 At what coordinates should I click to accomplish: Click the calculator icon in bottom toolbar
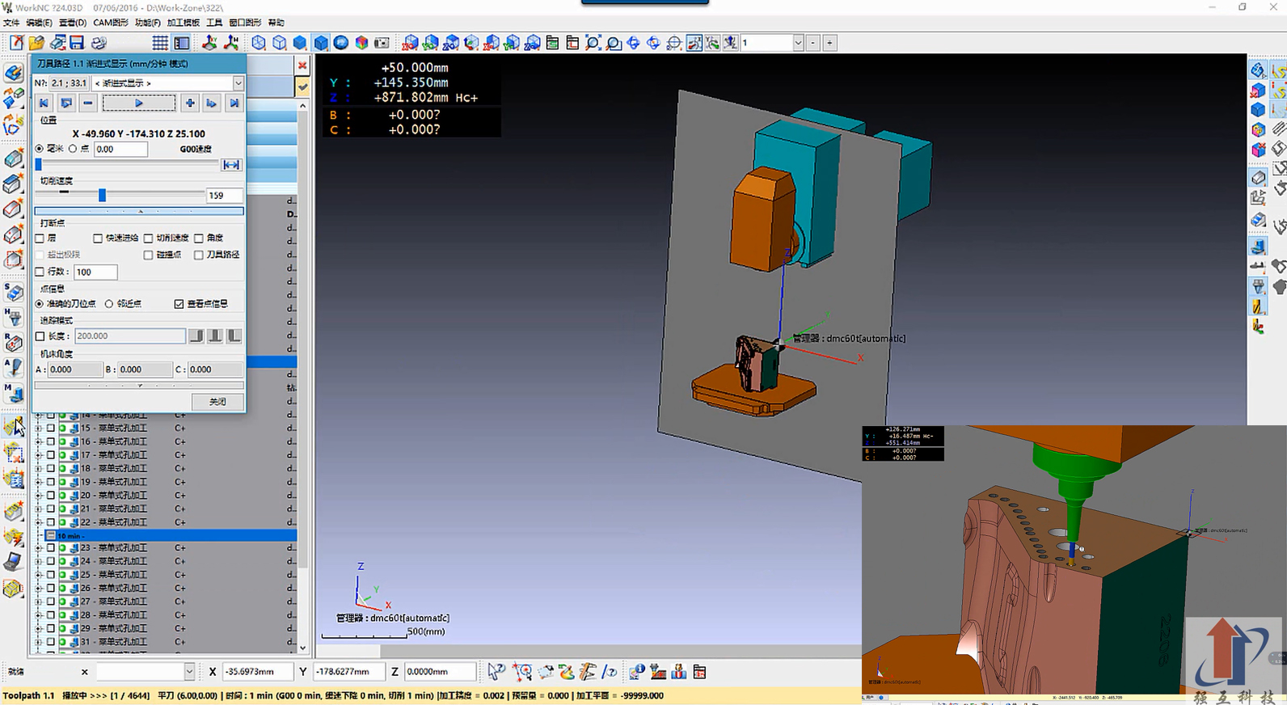[699, 672]
